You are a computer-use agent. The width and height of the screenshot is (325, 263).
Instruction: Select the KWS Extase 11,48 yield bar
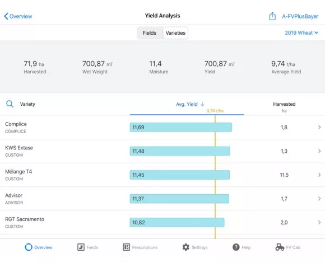pos(180,151)
